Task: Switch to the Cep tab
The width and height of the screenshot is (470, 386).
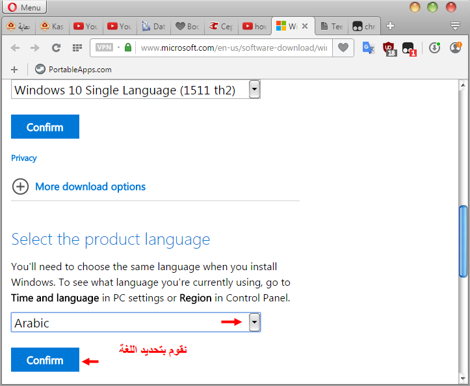Action: (x=222, y=27)
